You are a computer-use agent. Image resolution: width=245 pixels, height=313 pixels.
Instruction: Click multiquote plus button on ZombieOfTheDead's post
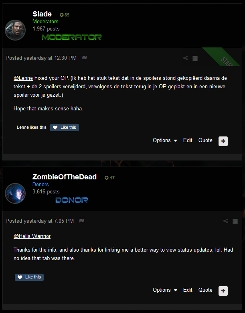(223, 291)
